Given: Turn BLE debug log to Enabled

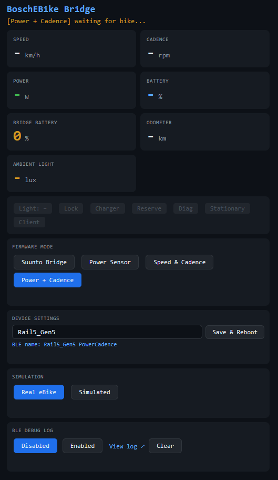Looking at the screenshot, I should pyautogui.click(x=83, y=446).
